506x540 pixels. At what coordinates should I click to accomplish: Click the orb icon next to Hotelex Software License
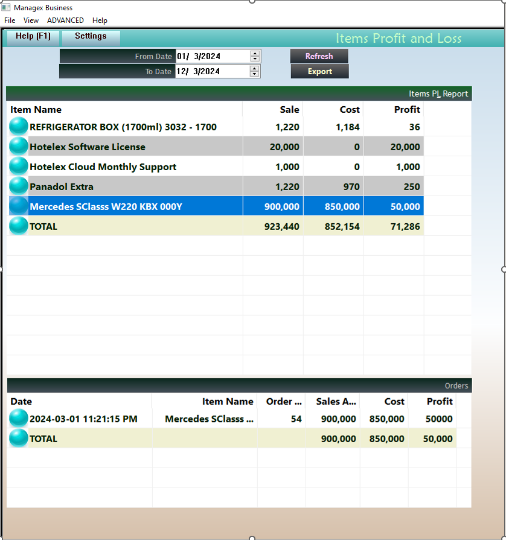[x=19, y=147]
